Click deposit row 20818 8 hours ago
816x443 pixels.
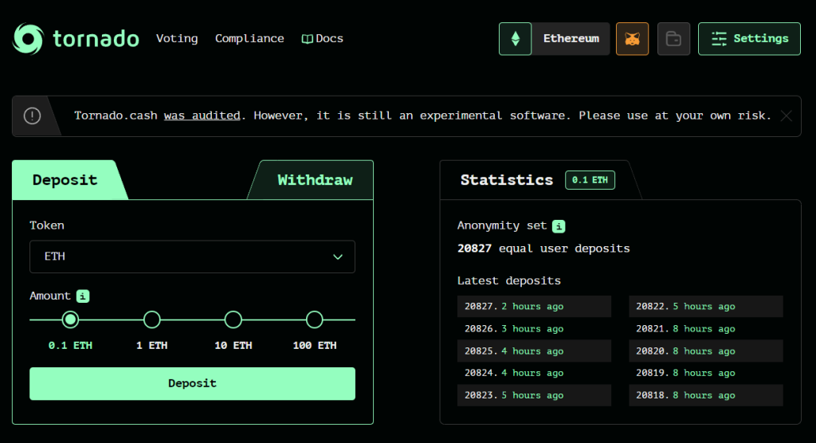pos(706,395)
